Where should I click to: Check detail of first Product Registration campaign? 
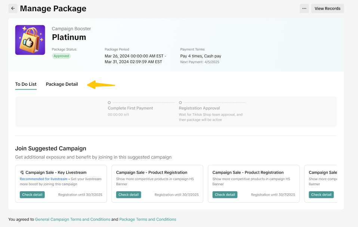(x=129, y=195)
